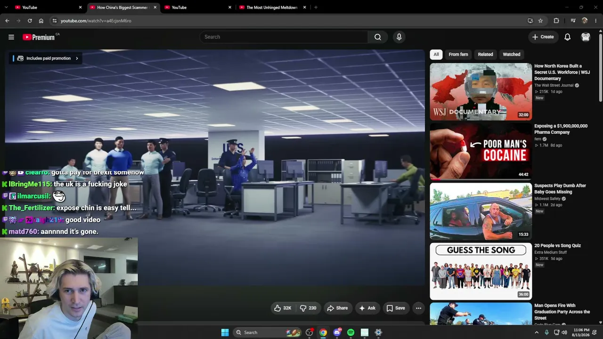Switch to Chrome in the taskbar
The height and width of the screenshot is (339, 603).
tap(323, 332)
